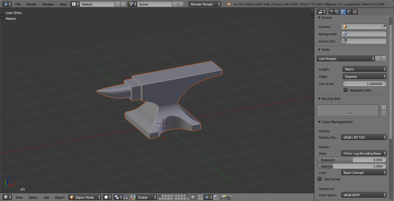Adjust the Gamma slider value
This screenshot has width=394, height=201.
pos(351,166)
